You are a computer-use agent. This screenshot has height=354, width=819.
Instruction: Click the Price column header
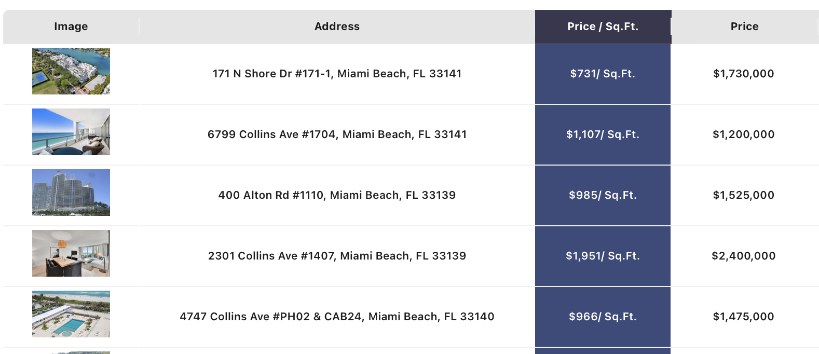pos(745,26)
